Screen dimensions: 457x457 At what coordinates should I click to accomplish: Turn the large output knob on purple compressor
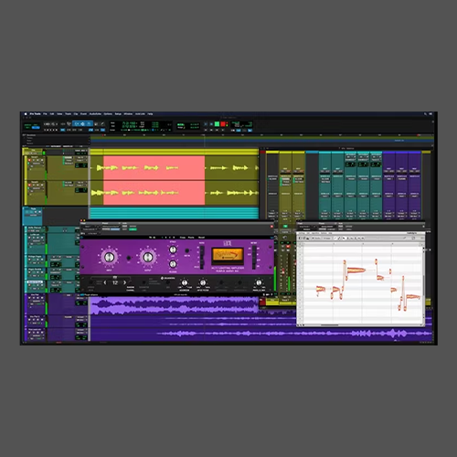(x=148, y=258)
